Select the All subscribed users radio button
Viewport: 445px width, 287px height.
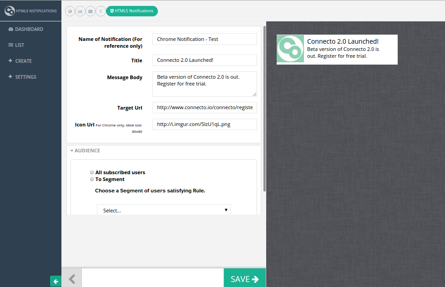pos(92,172)
